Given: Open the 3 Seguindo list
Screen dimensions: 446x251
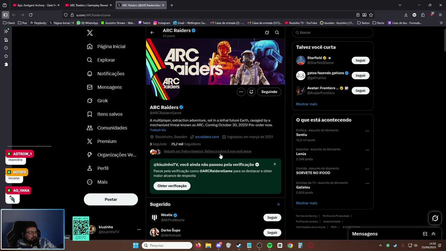Looking at the screenshot, I should [x=158, y=144].
